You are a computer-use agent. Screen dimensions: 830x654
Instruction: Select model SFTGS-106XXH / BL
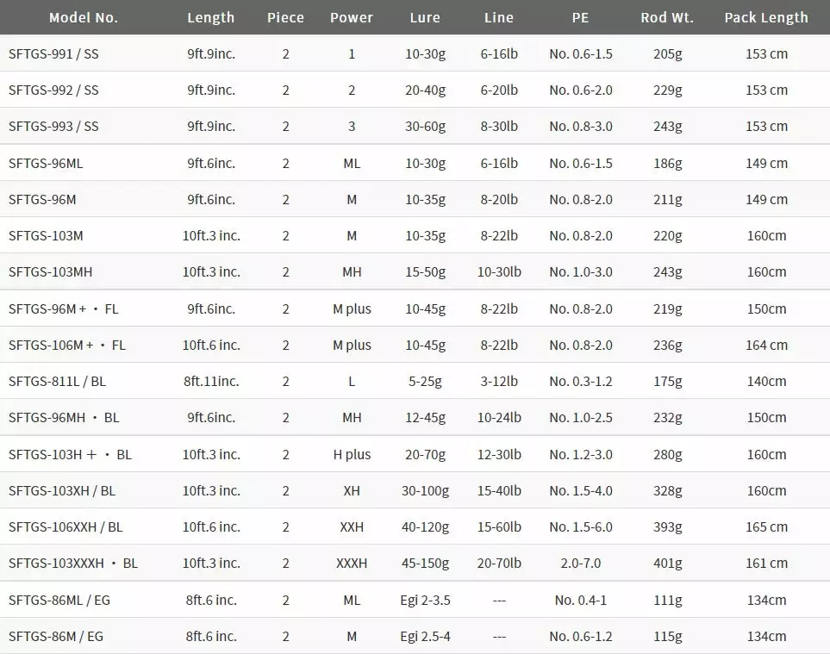tap(66, 526)
